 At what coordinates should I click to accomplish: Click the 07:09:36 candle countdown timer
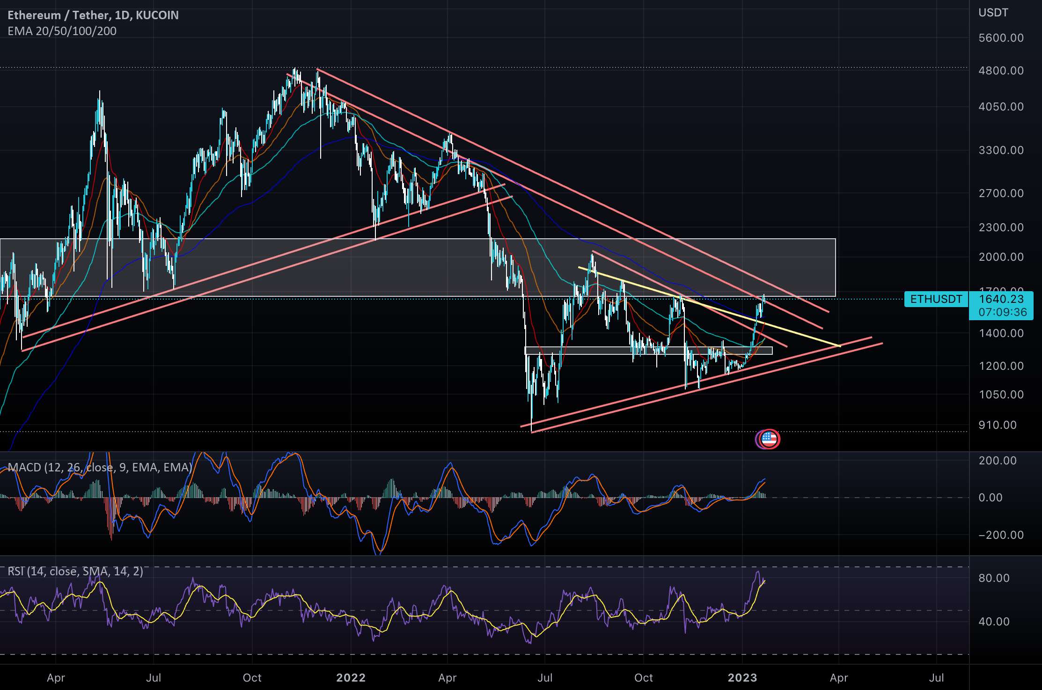pos(1003,312)
